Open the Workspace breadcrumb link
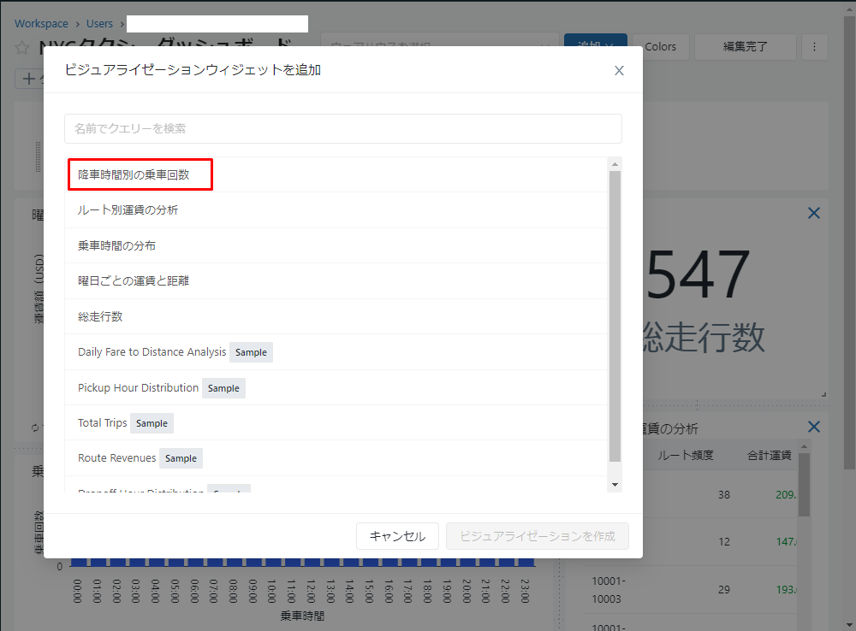The height and width of the screenshot is (631, 856). (41, 24)
